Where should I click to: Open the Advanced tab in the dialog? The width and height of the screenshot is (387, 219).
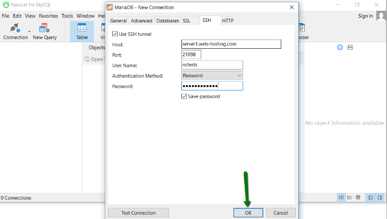(141, 21)
